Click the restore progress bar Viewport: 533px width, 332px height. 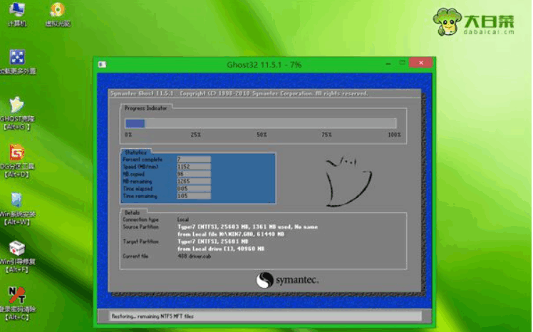(261, 123)
